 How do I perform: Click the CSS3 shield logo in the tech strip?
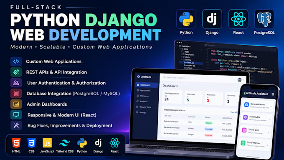pyautogui.click(x=31, y=143)
